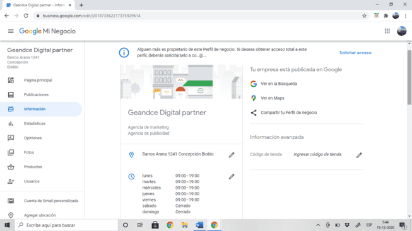Click the Publicaciones icon
The image size is (412, 231).
11,94
